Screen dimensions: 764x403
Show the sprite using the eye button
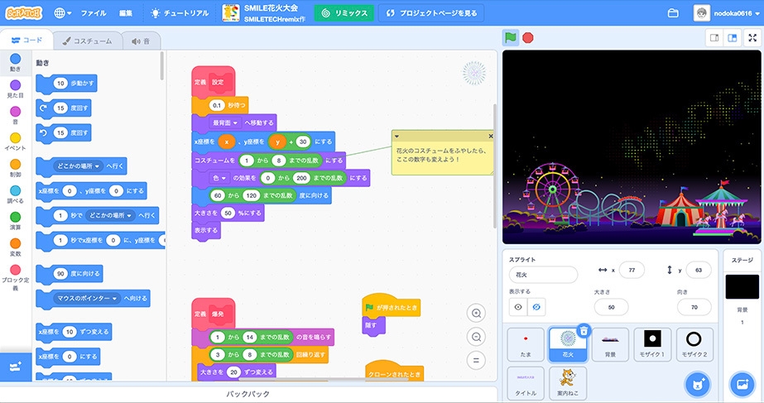pyautogui.click(x=518, y=307)
